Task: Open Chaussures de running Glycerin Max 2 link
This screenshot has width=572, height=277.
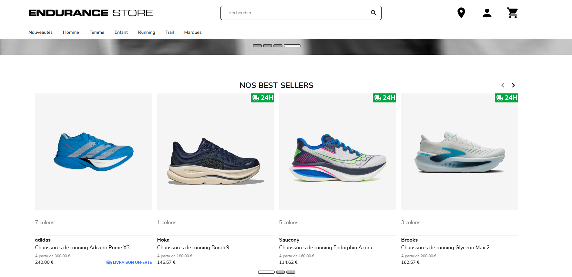Action: point(445,247)
